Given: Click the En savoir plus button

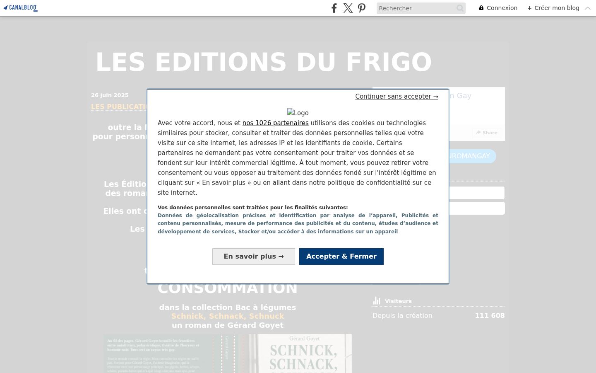Looking at the screenshot, I should [254, 257].
